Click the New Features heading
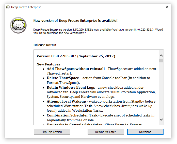This screenshot has height=144, width=177. [48, 64]
